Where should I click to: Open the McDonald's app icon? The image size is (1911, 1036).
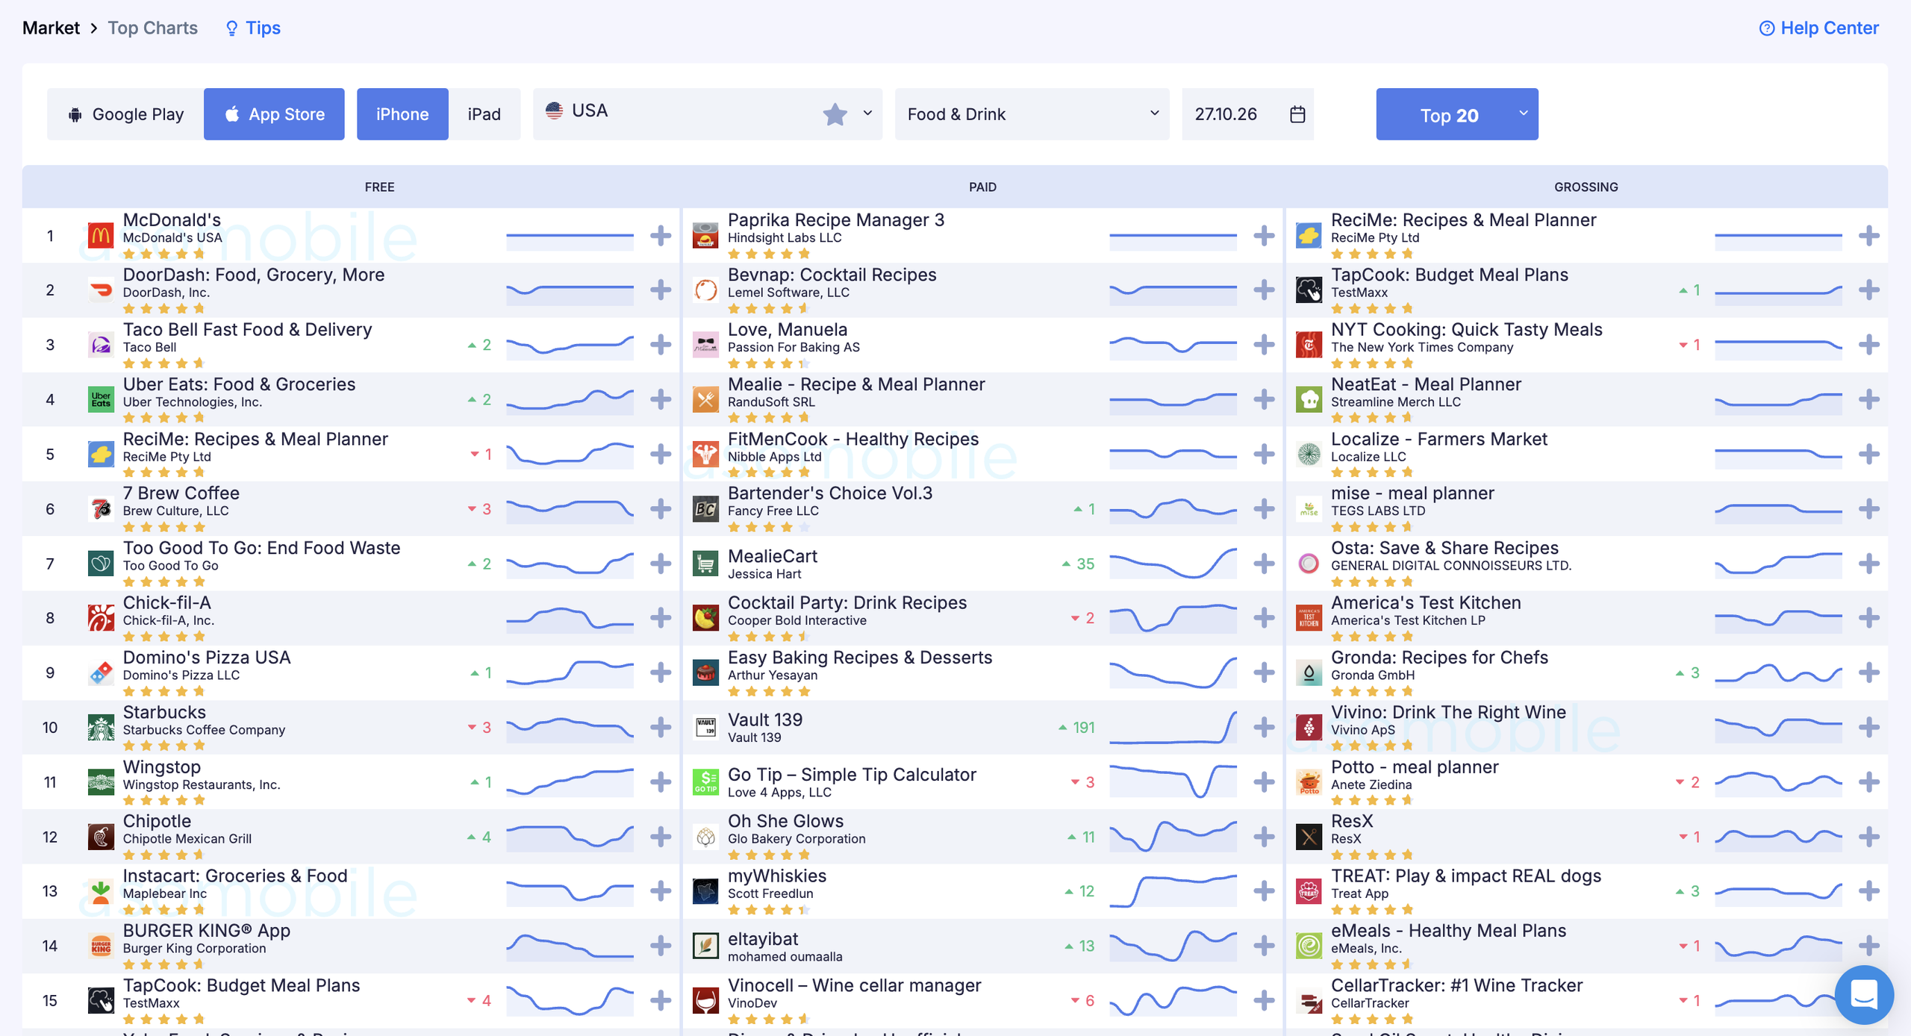pos(101,236)
